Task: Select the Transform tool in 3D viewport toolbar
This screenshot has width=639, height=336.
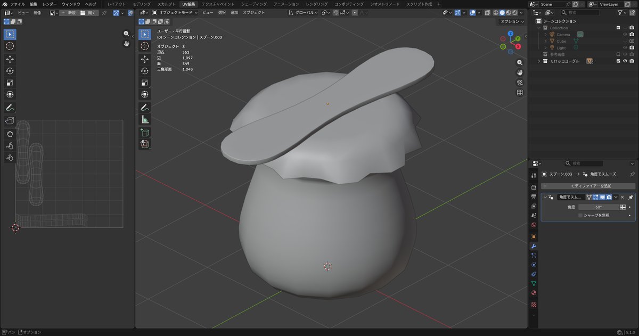Action: [144, 94]
